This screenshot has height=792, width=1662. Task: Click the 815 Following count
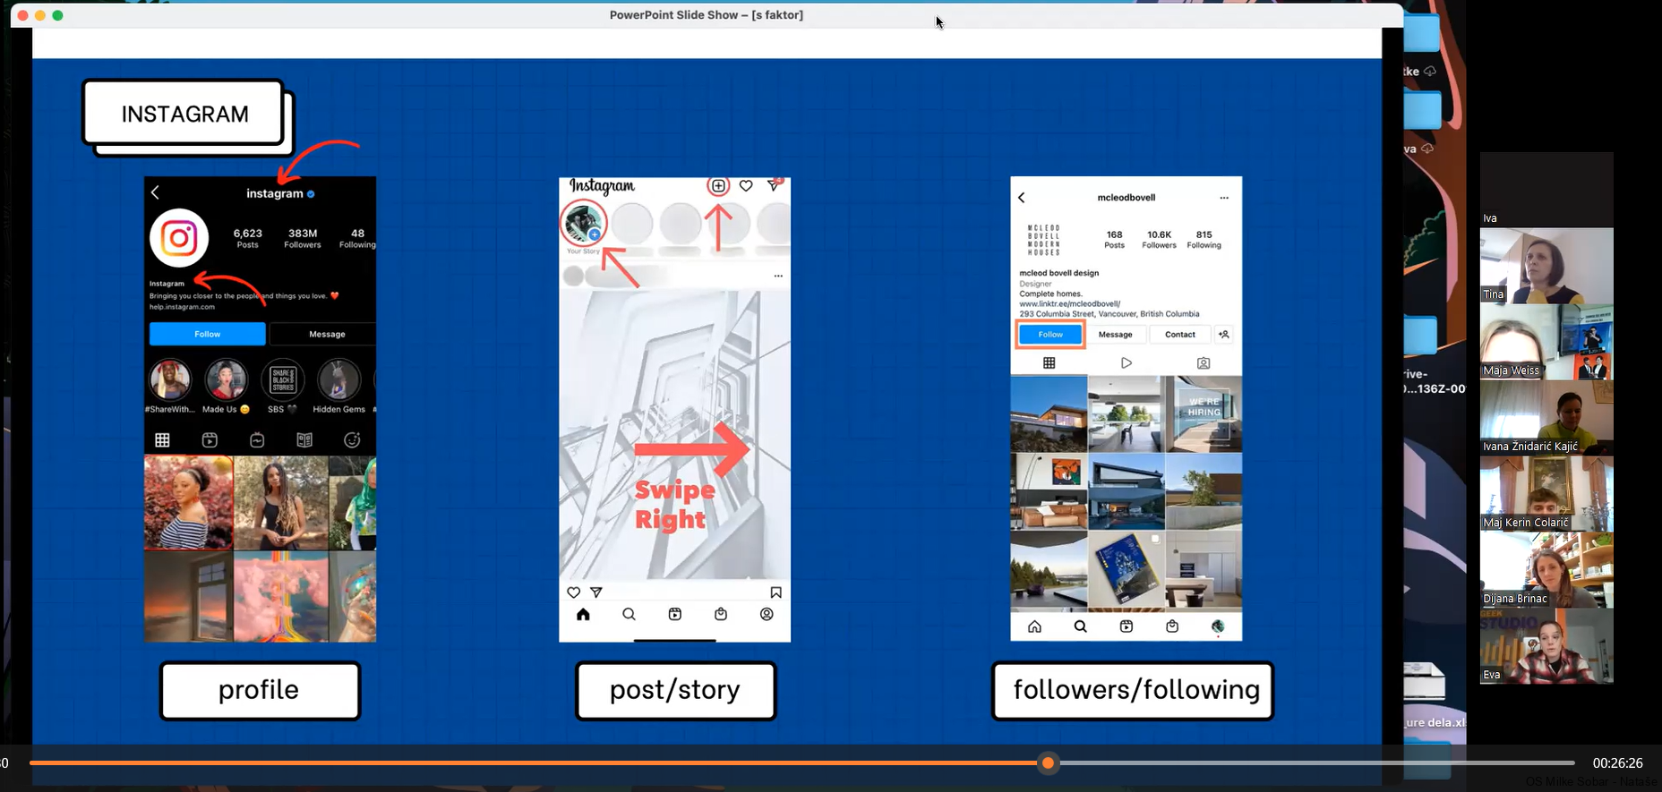point(1204,239)
